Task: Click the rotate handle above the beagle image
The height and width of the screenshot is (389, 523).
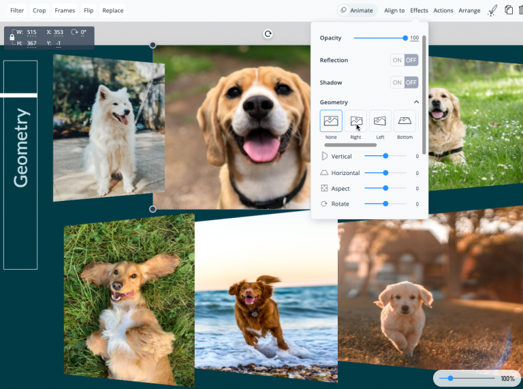Action: pyautogui.click(x=268, y=33)
